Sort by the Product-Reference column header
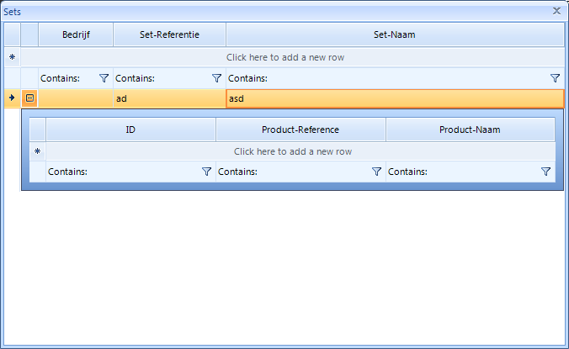The height and width of the screenshot is (349, 569). (300, 130)
